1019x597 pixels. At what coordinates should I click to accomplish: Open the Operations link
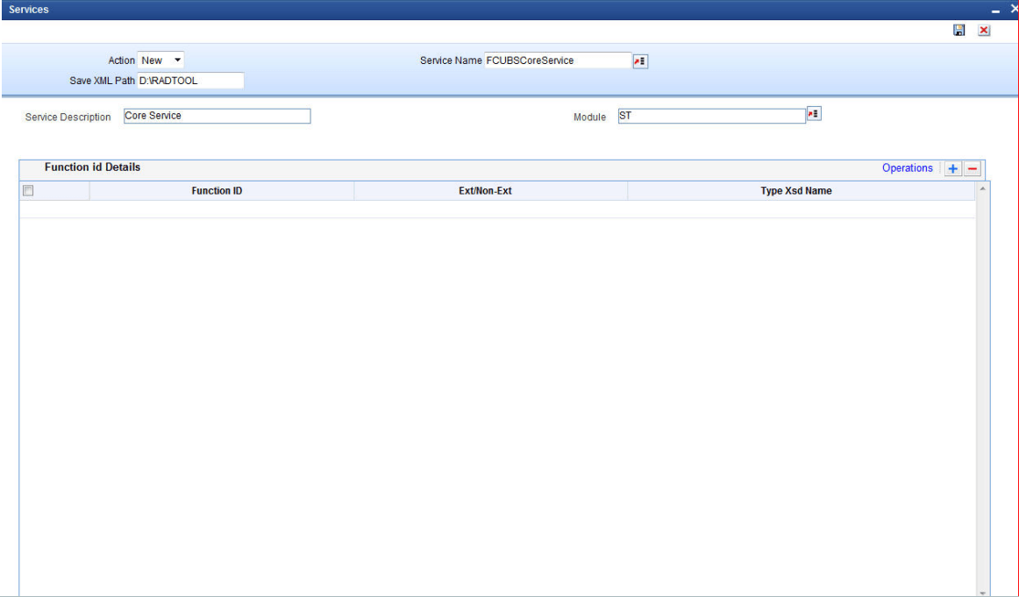908,168
